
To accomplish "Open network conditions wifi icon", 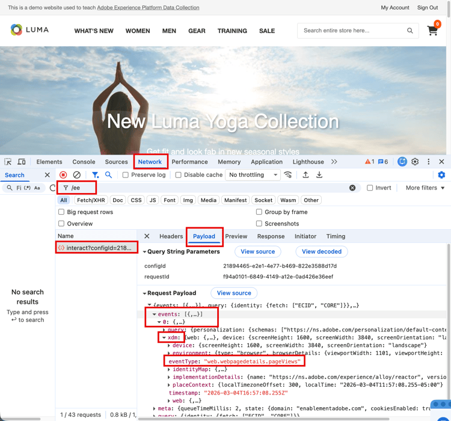I will point(288,175).
